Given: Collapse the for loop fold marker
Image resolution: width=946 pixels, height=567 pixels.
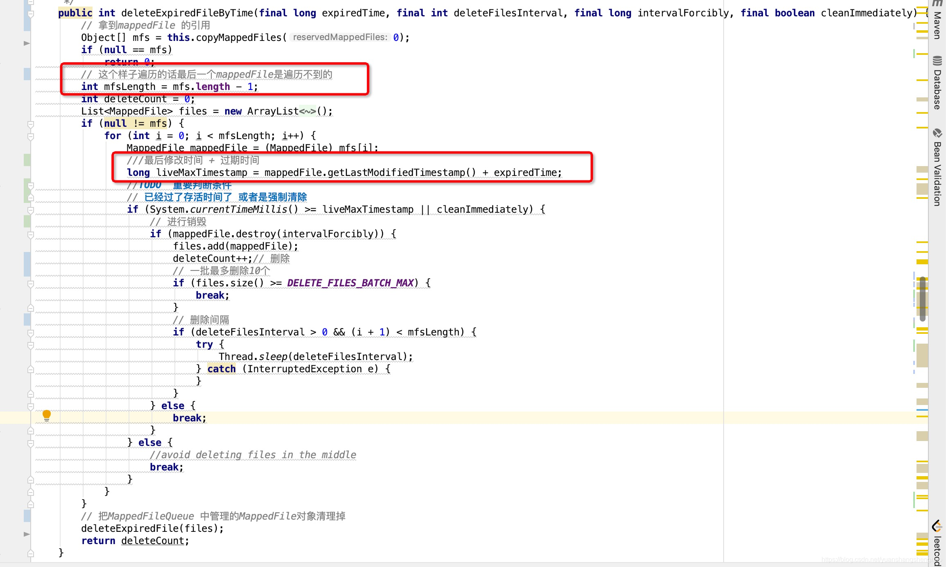Looking at the screenshot, I should click(x=31, y=136).
